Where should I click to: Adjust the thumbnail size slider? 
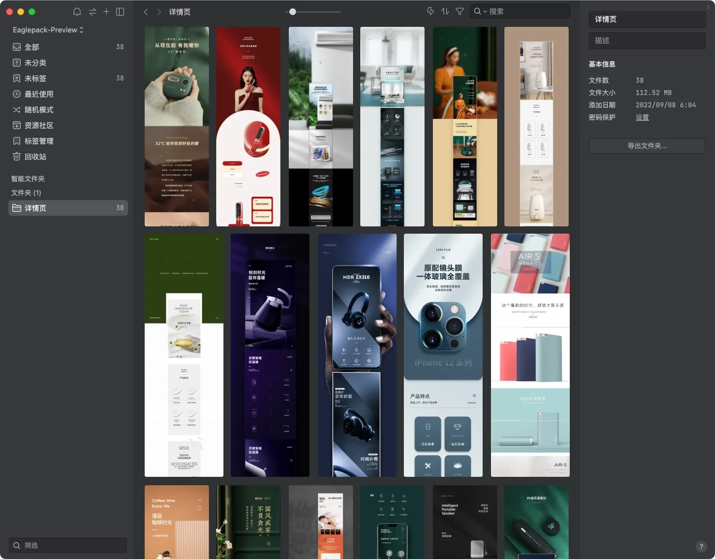click(293, 12)
